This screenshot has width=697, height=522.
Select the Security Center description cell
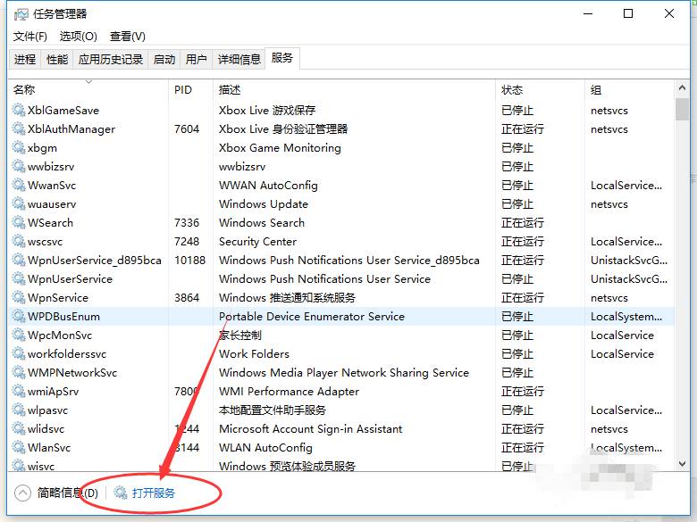pyautogui.click(x=258, y=242)
